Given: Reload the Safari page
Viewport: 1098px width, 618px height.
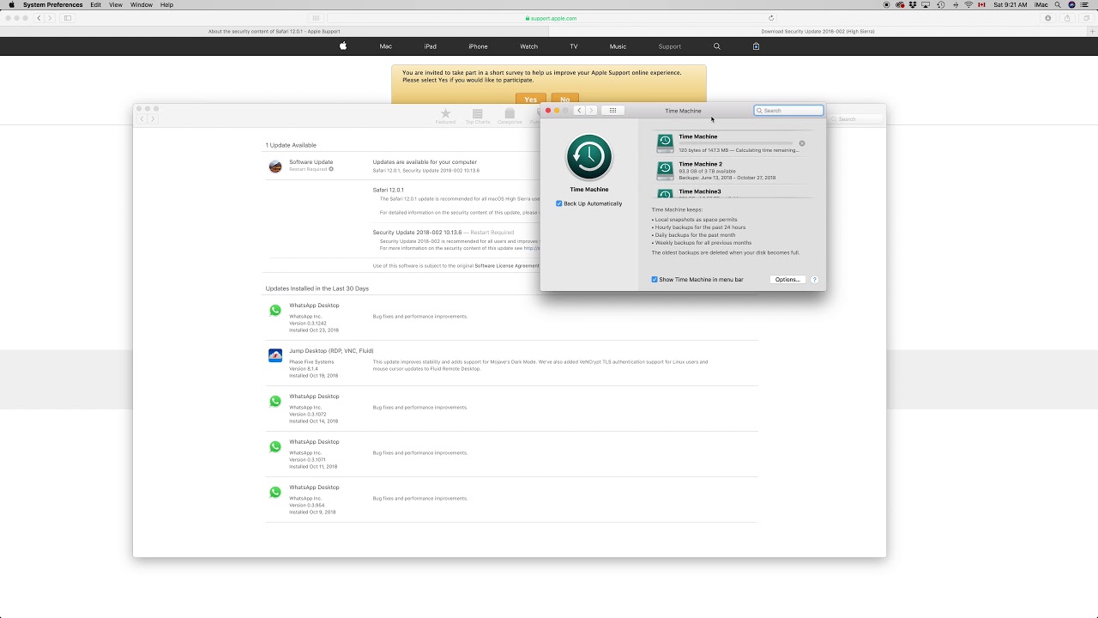Looking at the screenshot, I should [x=771, y=18].
